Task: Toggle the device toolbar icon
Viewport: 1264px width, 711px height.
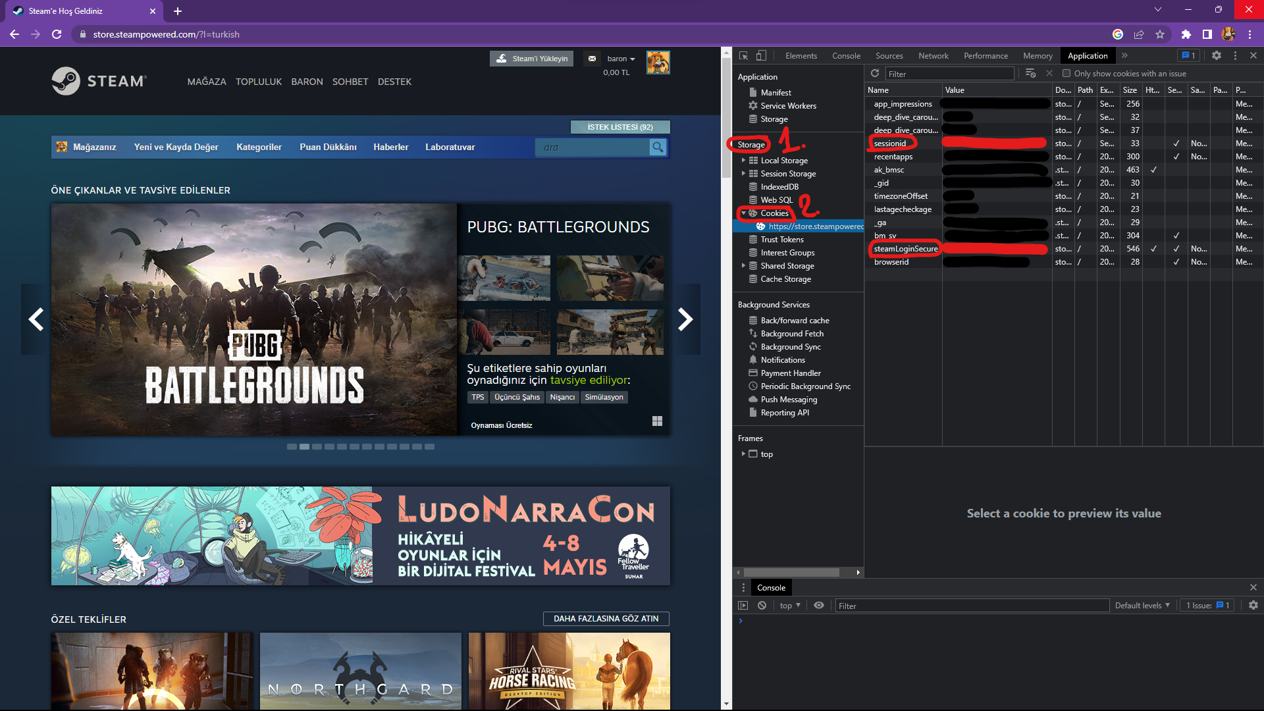Action: 761,56
